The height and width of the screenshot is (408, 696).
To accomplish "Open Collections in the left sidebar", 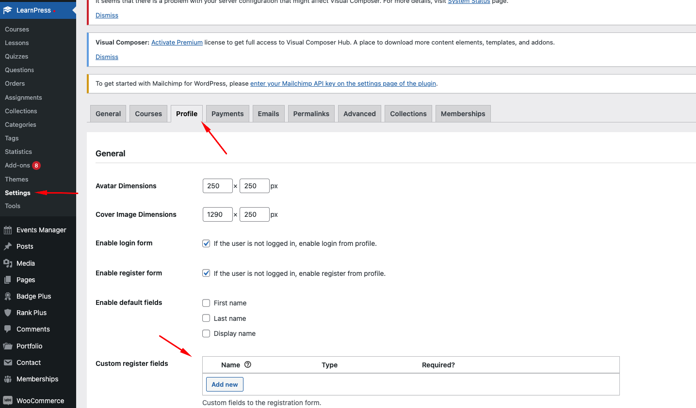I will [x=21, y=111].
